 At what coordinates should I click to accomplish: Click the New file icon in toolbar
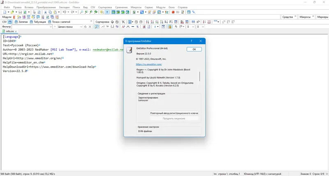5,12
